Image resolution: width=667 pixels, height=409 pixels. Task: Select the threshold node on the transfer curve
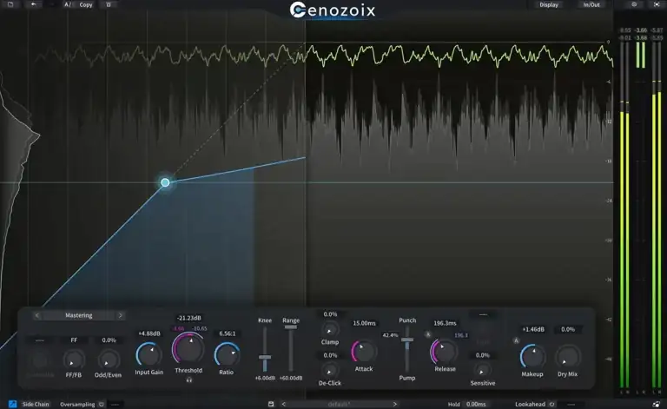(165, 182)
